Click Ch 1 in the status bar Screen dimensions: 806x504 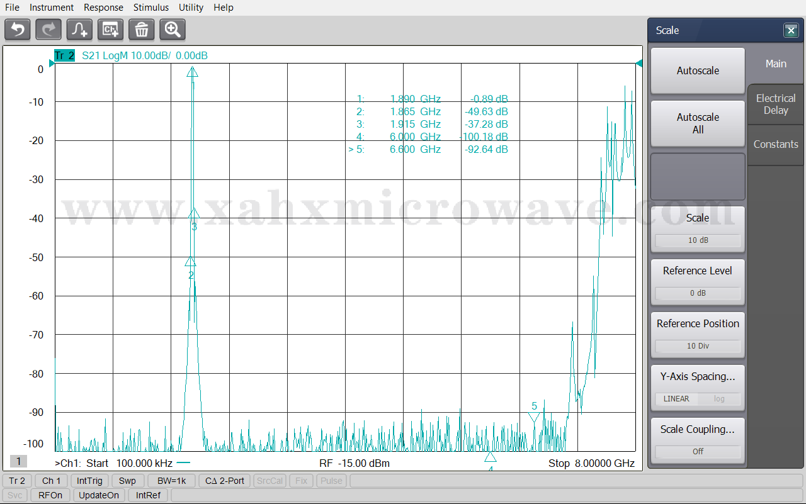(x=51, y=481)
